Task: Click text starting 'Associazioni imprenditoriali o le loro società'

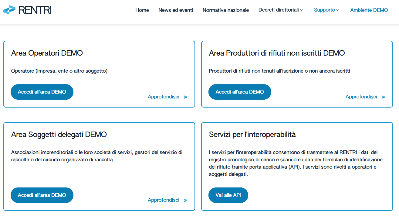Action: point(97,156)
